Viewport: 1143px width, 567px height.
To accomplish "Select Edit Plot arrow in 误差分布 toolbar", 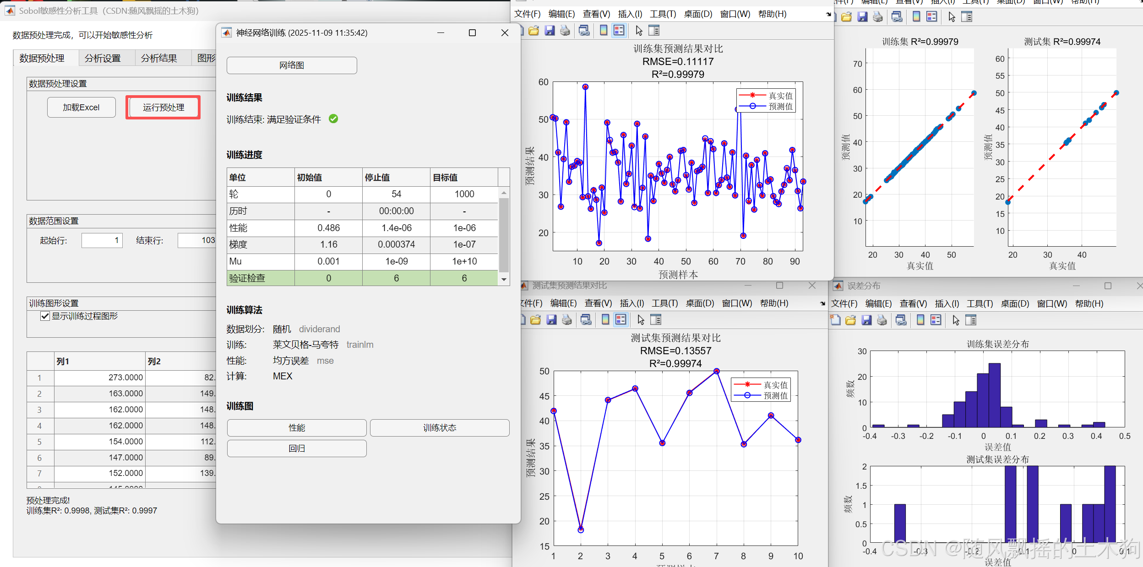I will (956, 320).
